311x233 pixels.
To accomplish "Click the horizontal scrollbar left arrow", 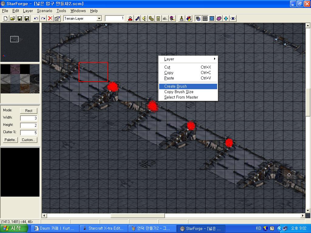I will pyautogui.click(x=44, y=216).
